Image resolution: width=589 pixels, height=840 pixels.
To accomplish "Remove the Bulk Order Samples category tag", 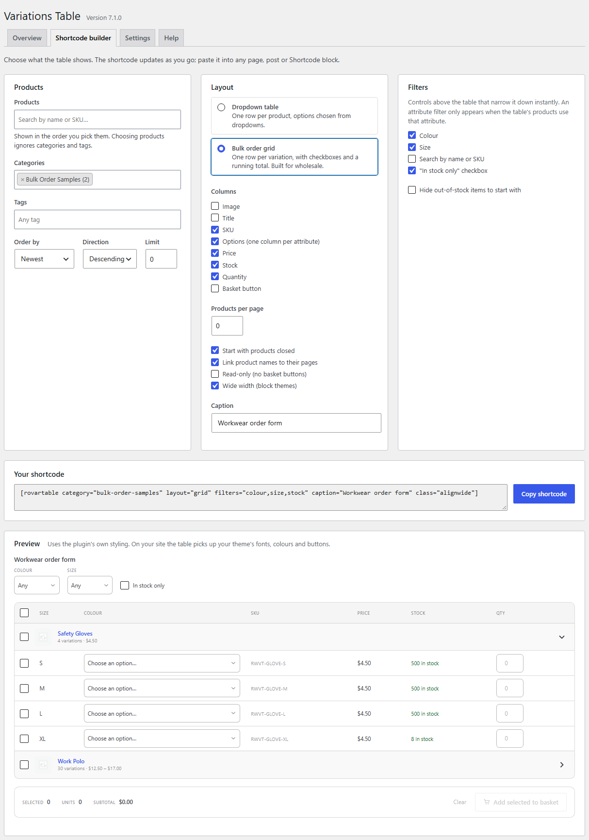I will 22,180.
